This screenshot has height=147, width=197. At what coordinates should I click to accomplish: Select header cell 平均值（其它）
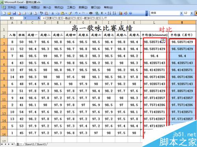click(x=182, y=35)
